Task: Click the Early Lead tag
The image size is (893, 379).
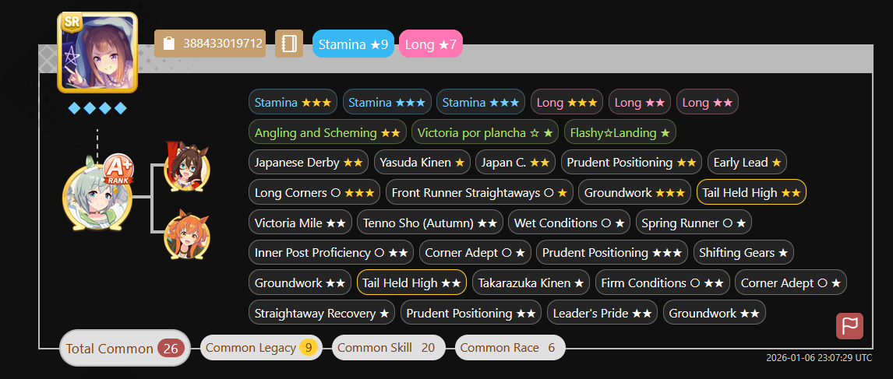Action: 747,162
